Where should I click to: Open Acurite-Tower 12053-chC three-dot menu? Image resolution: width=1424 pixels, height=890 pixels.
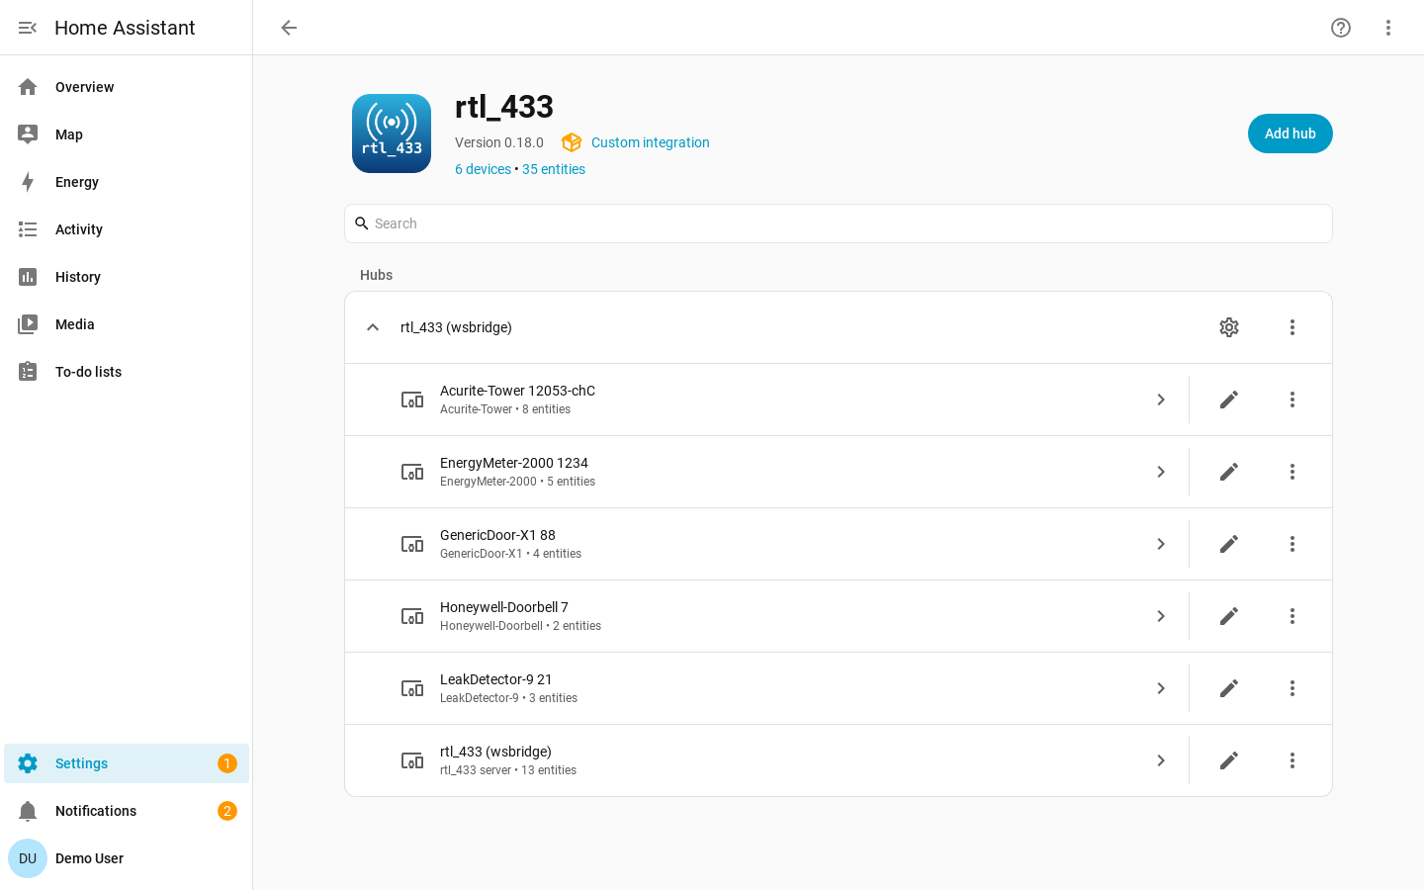point(1292,400)
